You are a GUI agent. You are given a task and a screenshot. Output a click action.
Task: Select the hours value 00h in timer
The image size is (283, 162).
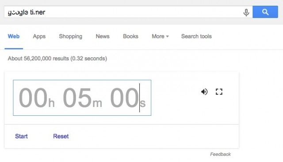coord(37,98)
